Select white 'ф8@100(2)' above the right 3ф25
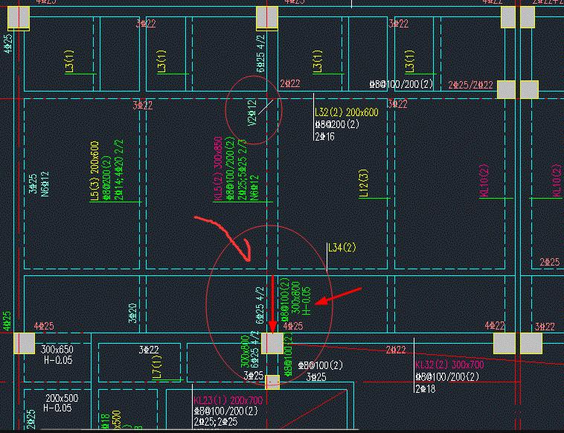Viewport: 564px width, 433px height. pos(320,365)
